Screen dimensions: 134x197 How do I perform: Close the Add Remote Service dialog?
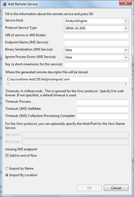point(125,3)
